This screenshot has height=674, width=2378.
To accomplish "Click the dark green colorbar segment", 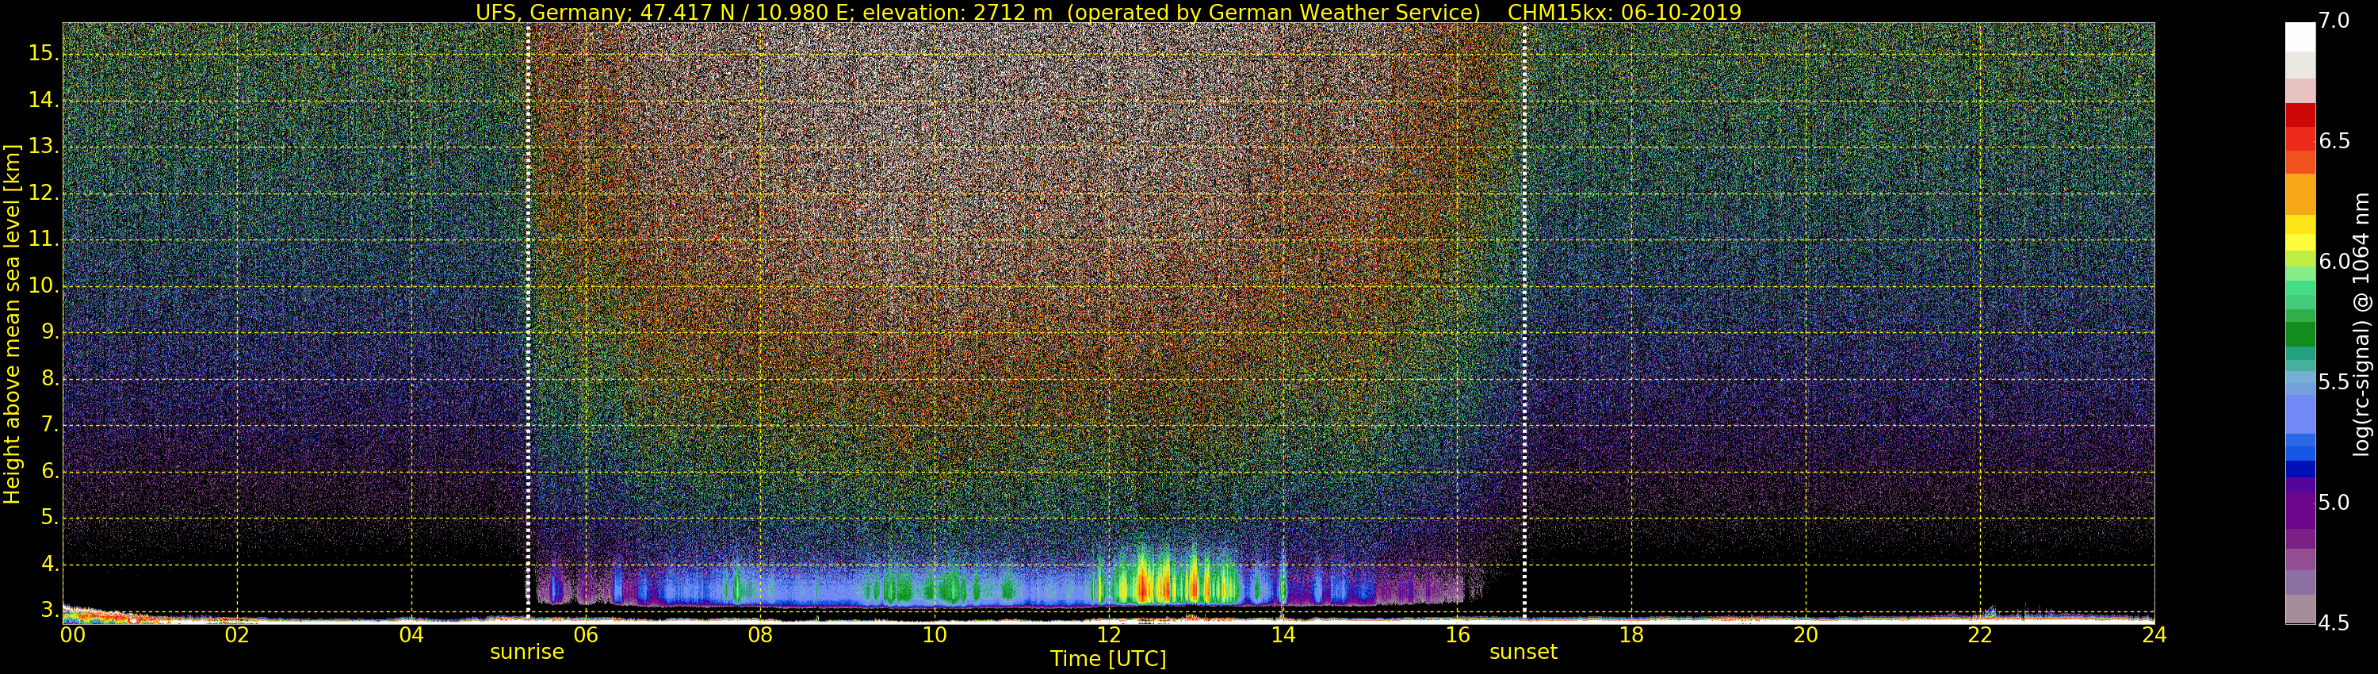I will [2300, 335].
